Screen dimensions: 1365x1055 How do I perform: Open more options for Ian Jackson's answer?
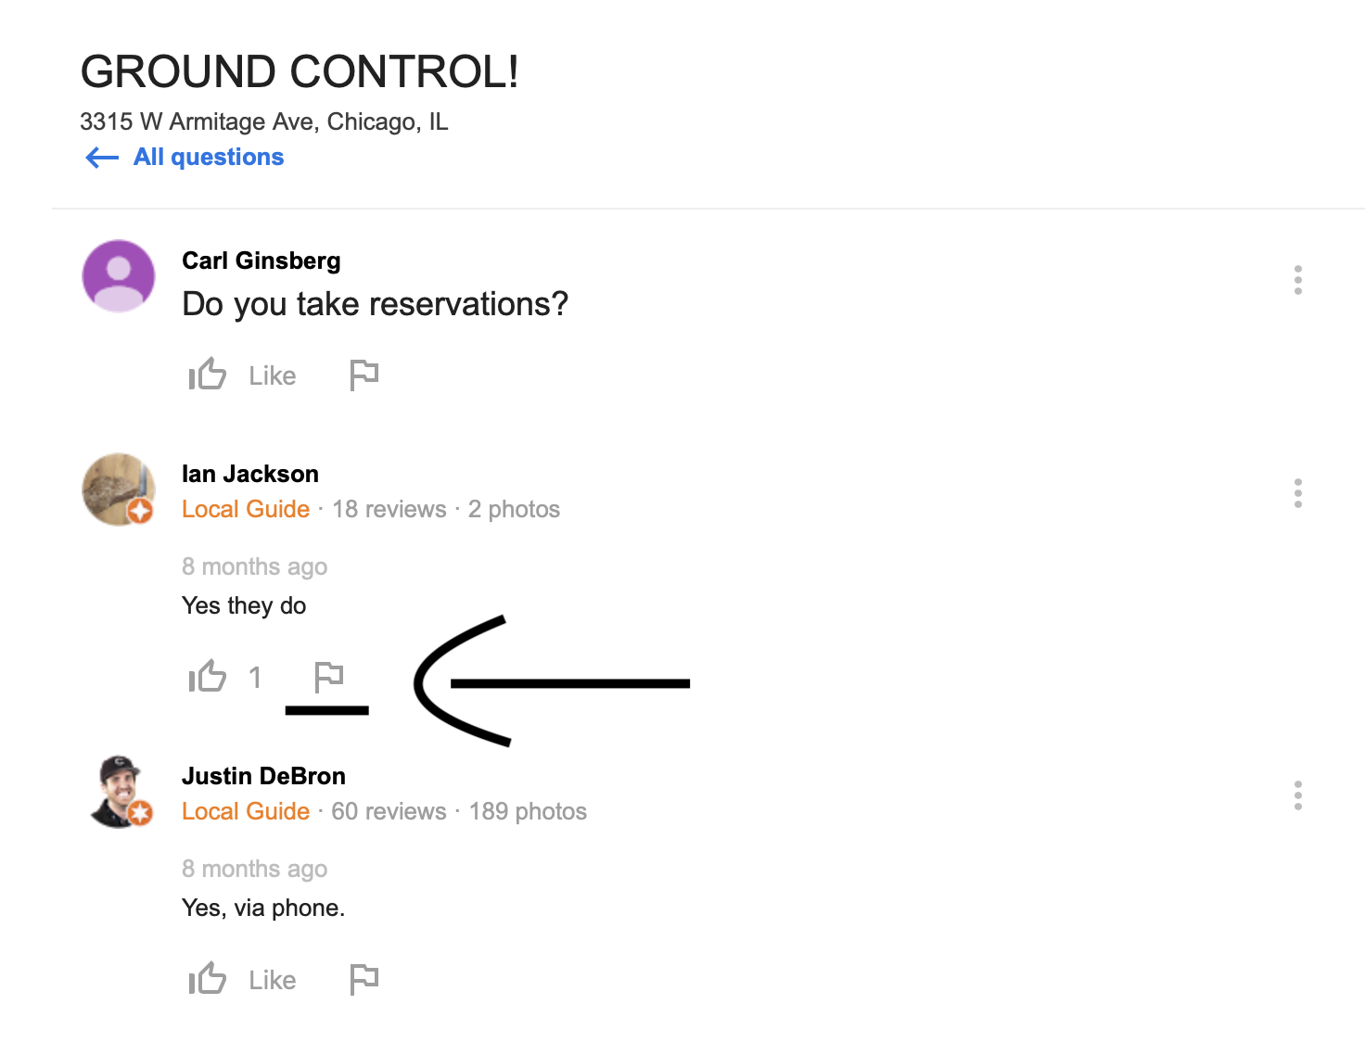point(1297,493)
